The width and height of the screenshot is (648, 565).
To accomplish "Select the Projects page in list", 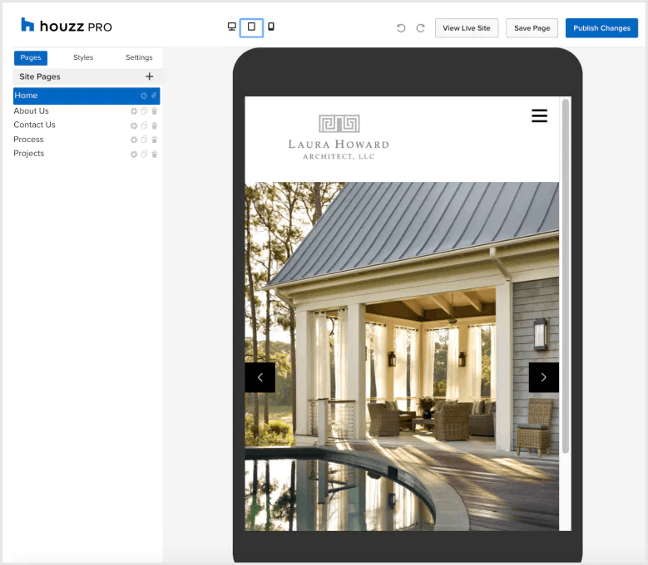I will click(29, 154).
